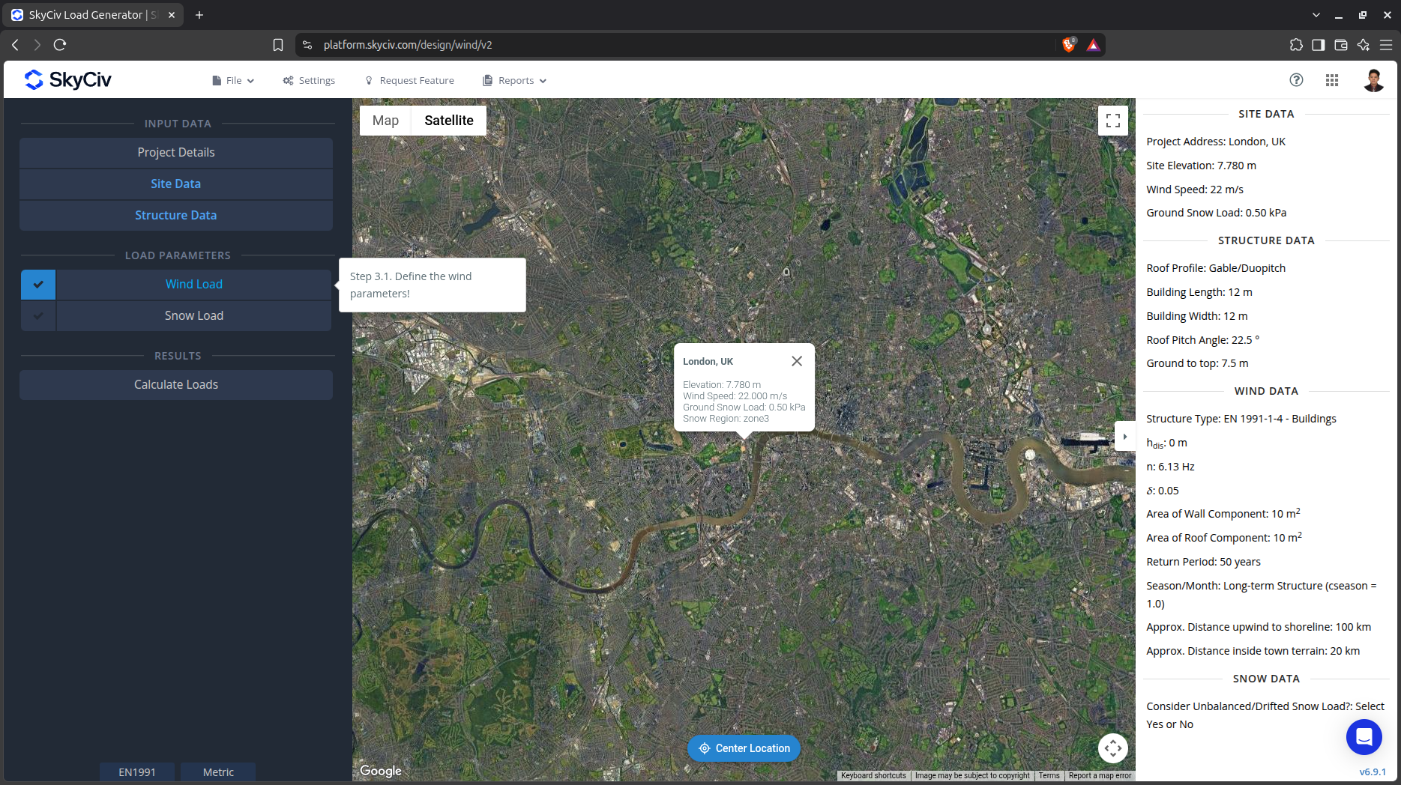The width and height of the screenshot is (1401, 785).
Task: Click the browser bookmark icon
Action: (278, 45)
